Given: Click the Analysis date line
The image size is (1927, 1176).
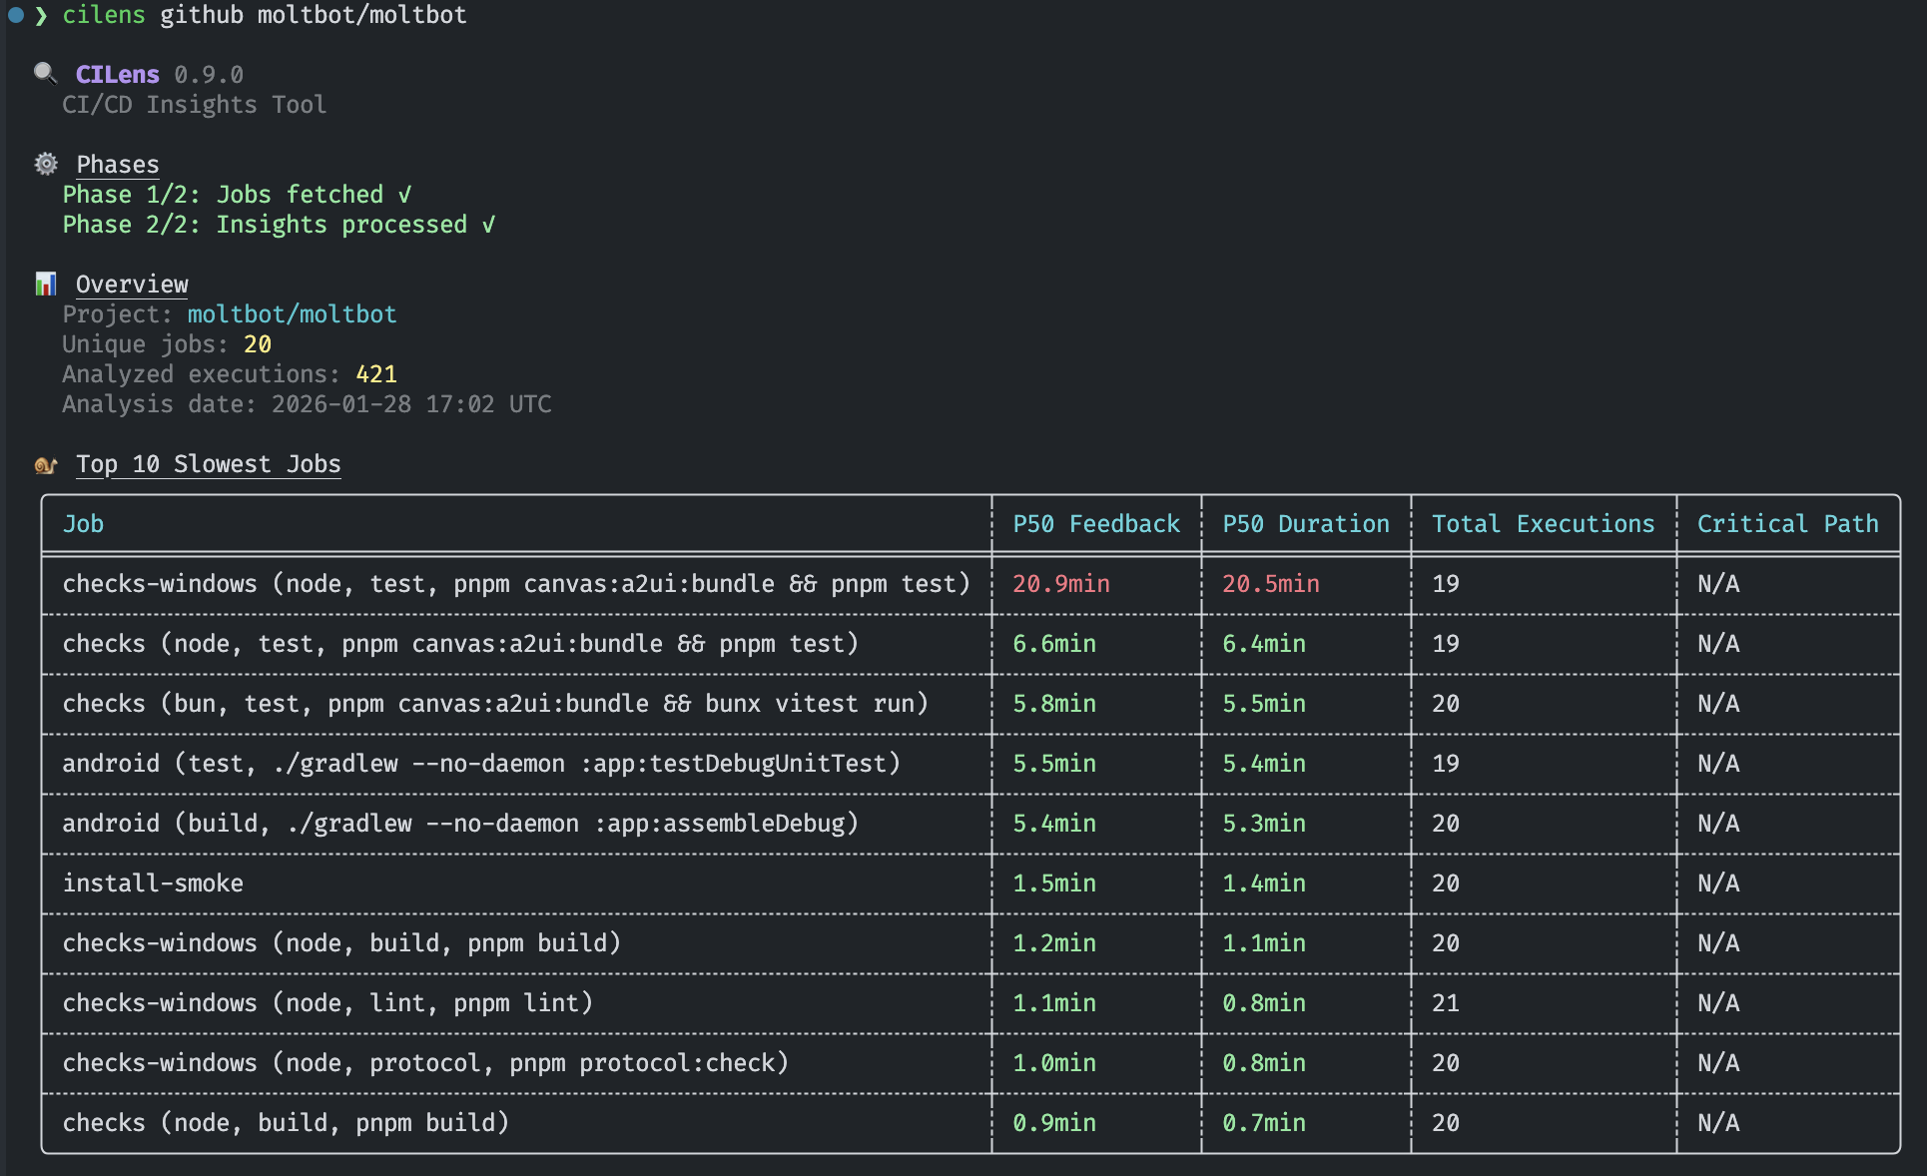Looking at the screenshot, I should [307, 404].
